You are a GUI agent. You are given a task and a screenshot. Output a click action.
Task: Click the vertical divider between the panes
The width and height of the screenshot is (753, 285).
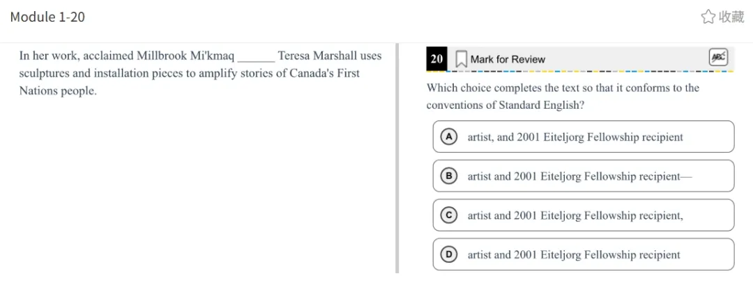397,159
